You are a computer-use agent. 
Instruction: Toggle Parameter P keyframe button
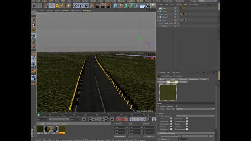click(x=144, y=119)
